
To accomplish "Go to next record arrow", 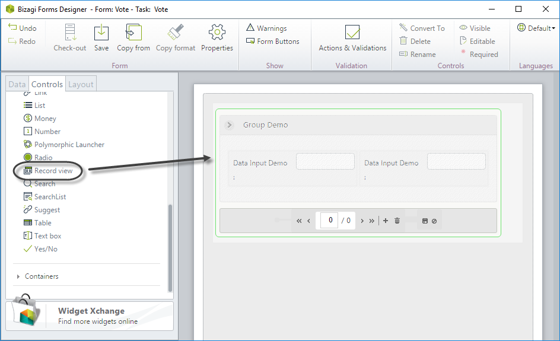I will (x=362, y=221).
